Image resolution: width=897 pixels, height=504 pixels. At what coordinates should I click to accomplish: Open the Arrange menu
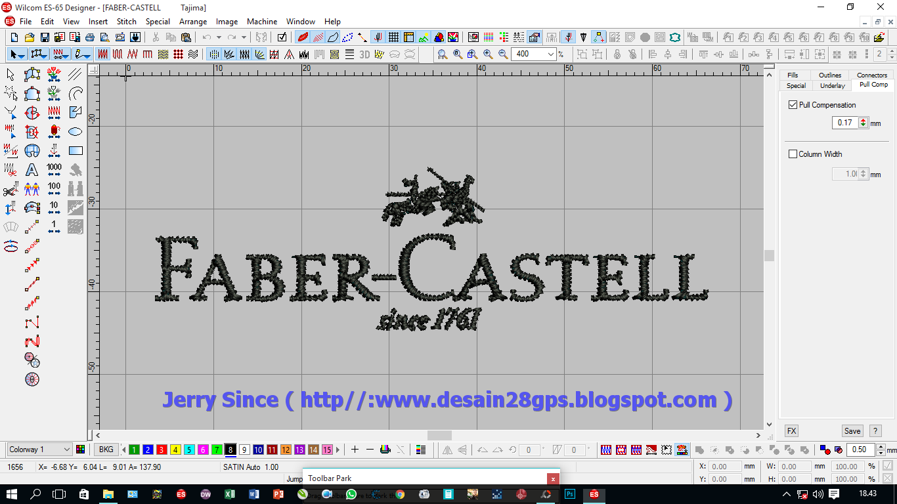[x=193, y=22]
